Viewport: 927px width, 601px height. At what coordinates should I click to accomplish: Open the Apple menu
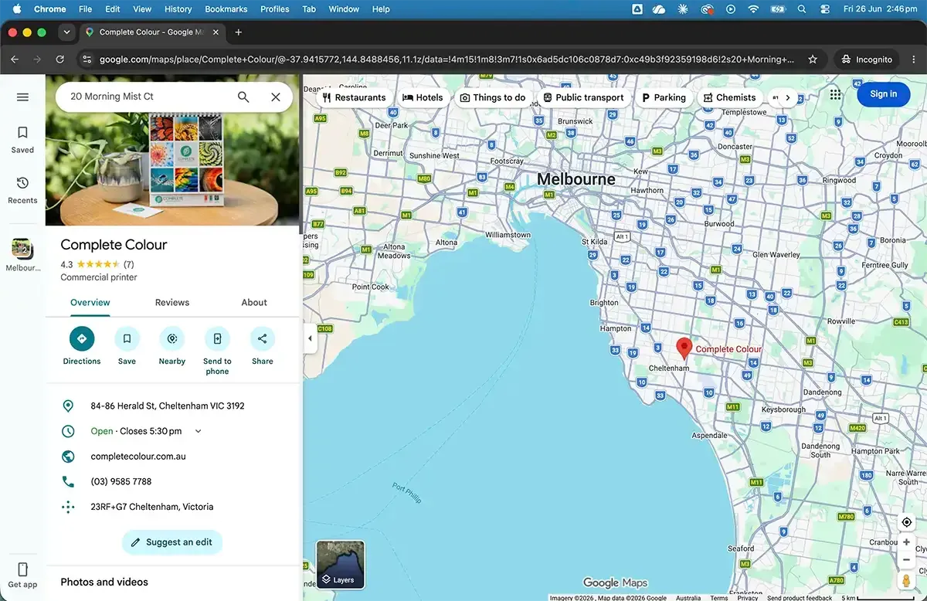click(16, 9)
